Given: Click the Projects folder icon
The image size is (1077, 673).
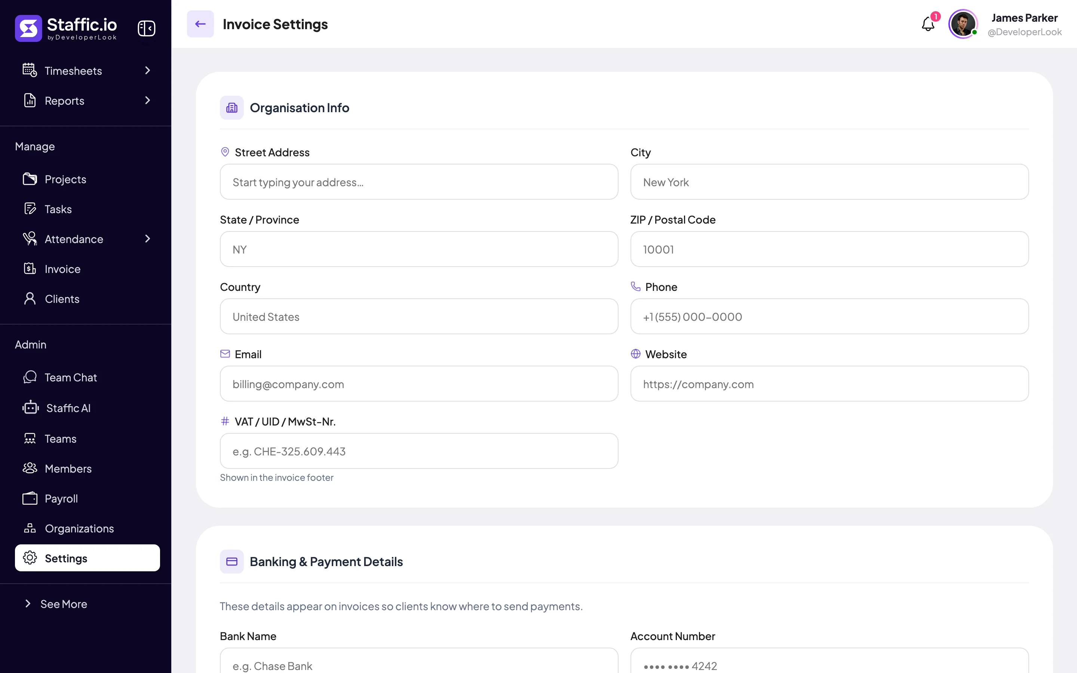Looking at the screenshot, I should tap(30, 179).
